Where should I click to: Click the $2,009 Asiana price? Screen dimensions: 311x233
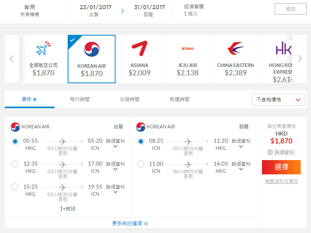pyautogui.click(x=139, y=73)
